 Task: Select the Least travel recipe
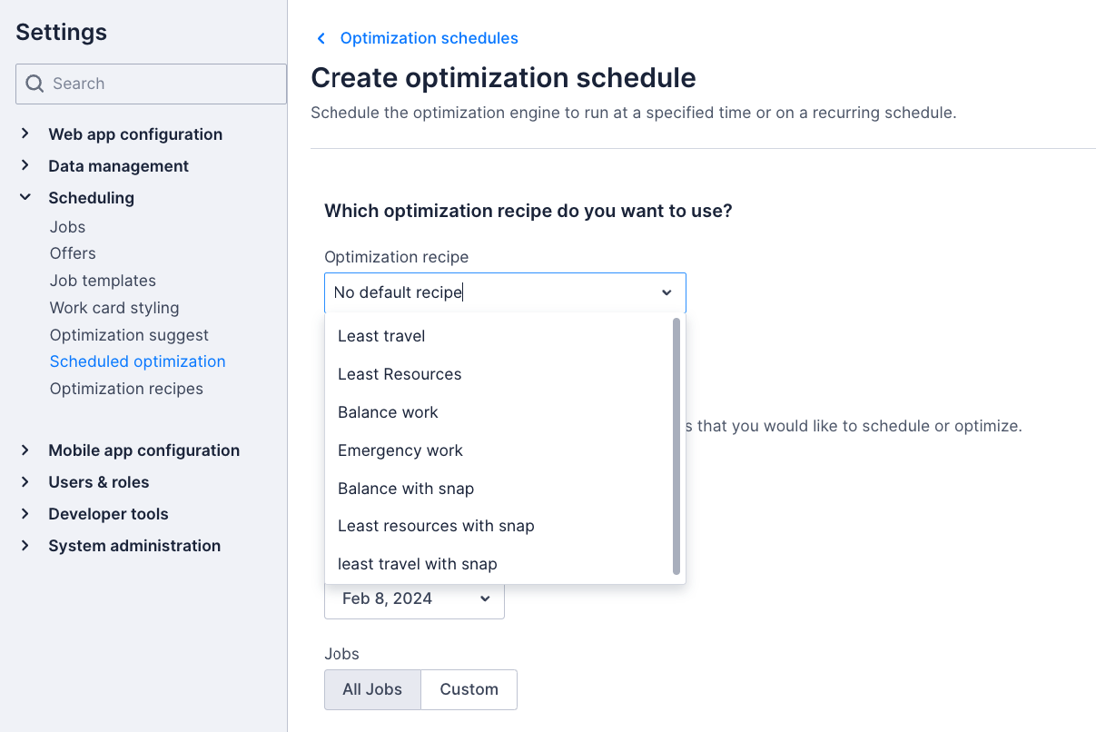(x=381, y=335)
